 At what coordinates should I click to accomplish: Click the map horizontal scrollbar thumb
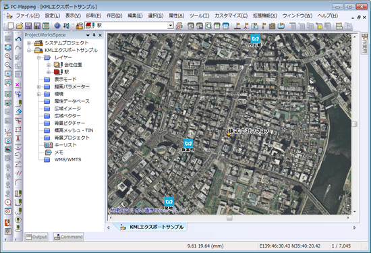click(x=229, y=217)
